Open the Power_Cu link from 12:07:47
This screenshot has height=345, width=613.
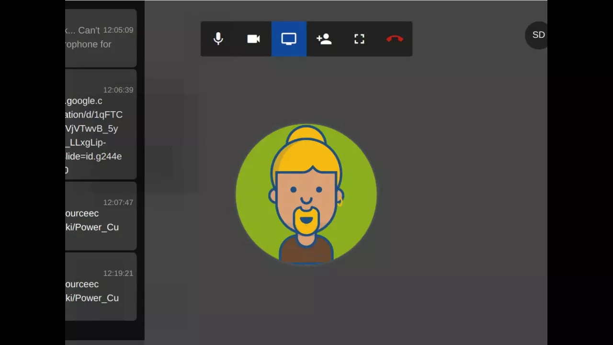pos(92,220)
